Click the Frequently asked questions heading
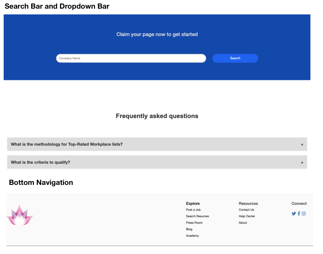Screen dimensions: 323x254 (157, 116)
